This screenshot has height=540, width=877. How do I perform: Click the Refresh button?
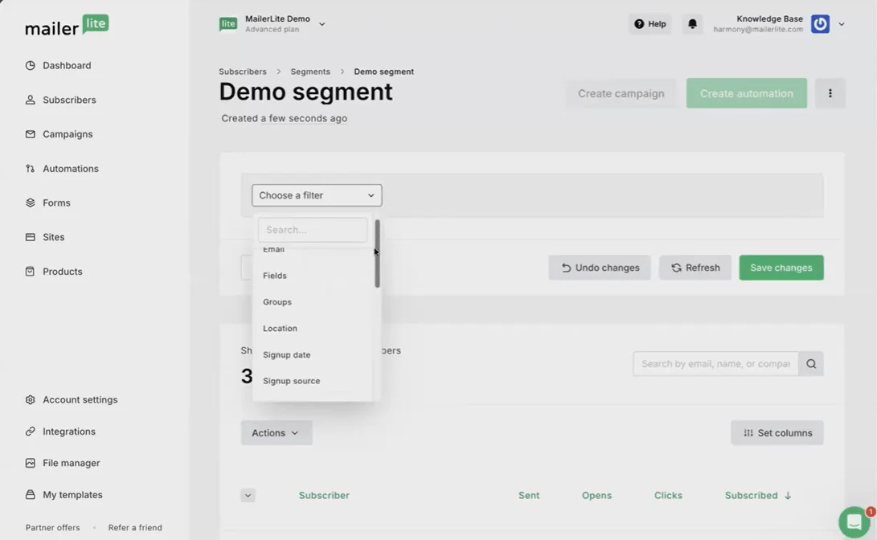(x=695, y=268)
